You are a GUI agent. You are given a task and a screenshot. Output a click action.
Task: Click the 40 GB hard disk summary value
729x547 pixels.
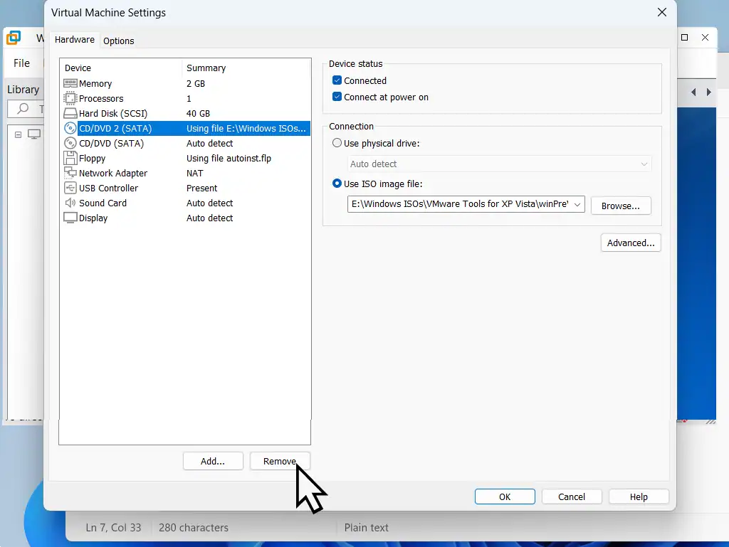coord(198,113)
